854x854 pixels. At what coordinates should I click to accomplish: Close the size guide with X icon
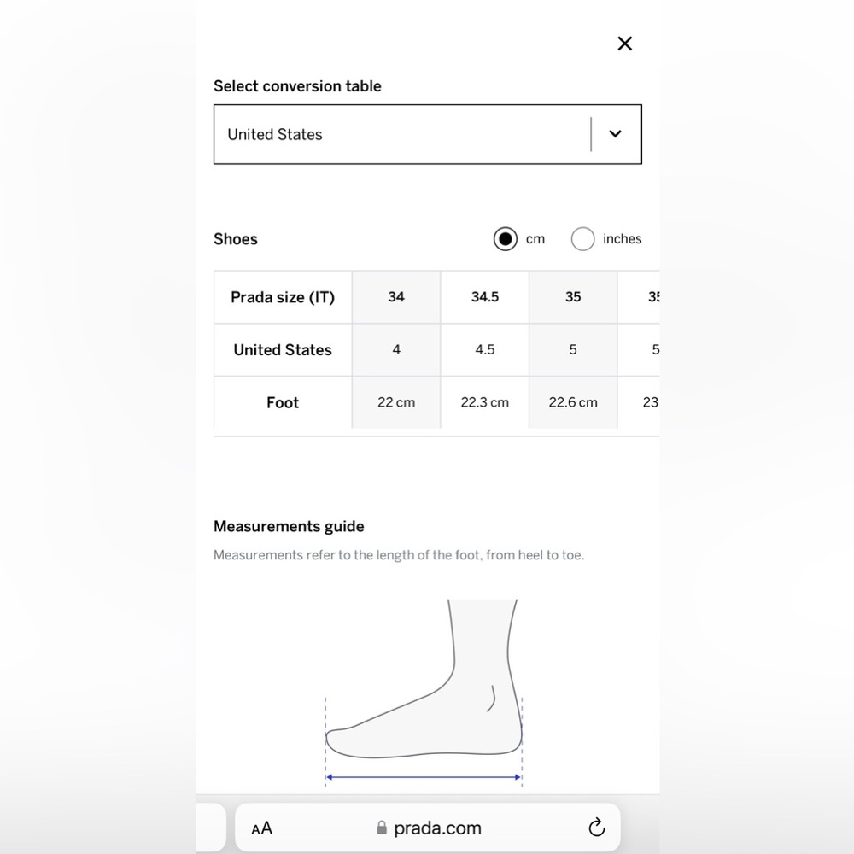tap(625, 44)
